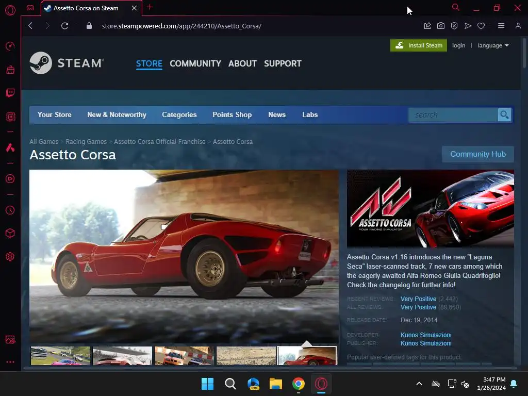Open the Labs section
Image resolution: width=528 pixels, height=396 pixels.
tap(310, 115)
